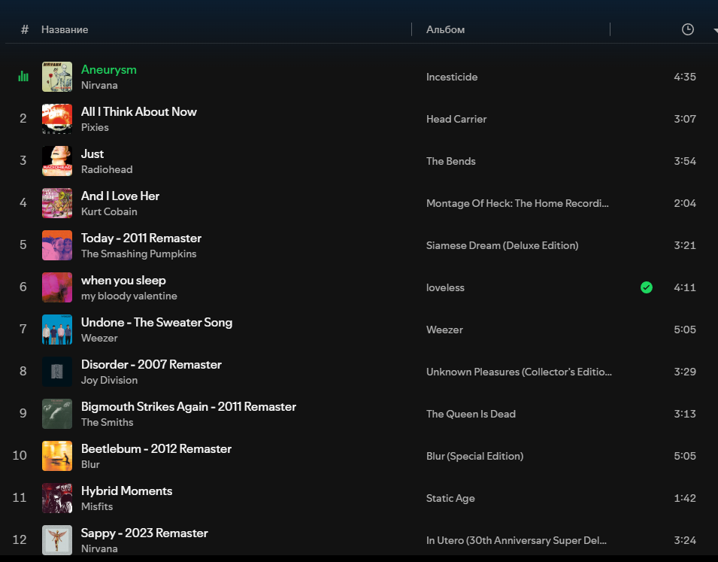Viewport: 718px width, 562px height.
Task: Open Blur (Special Edition) album link
Action: click(x=474, y=457)
